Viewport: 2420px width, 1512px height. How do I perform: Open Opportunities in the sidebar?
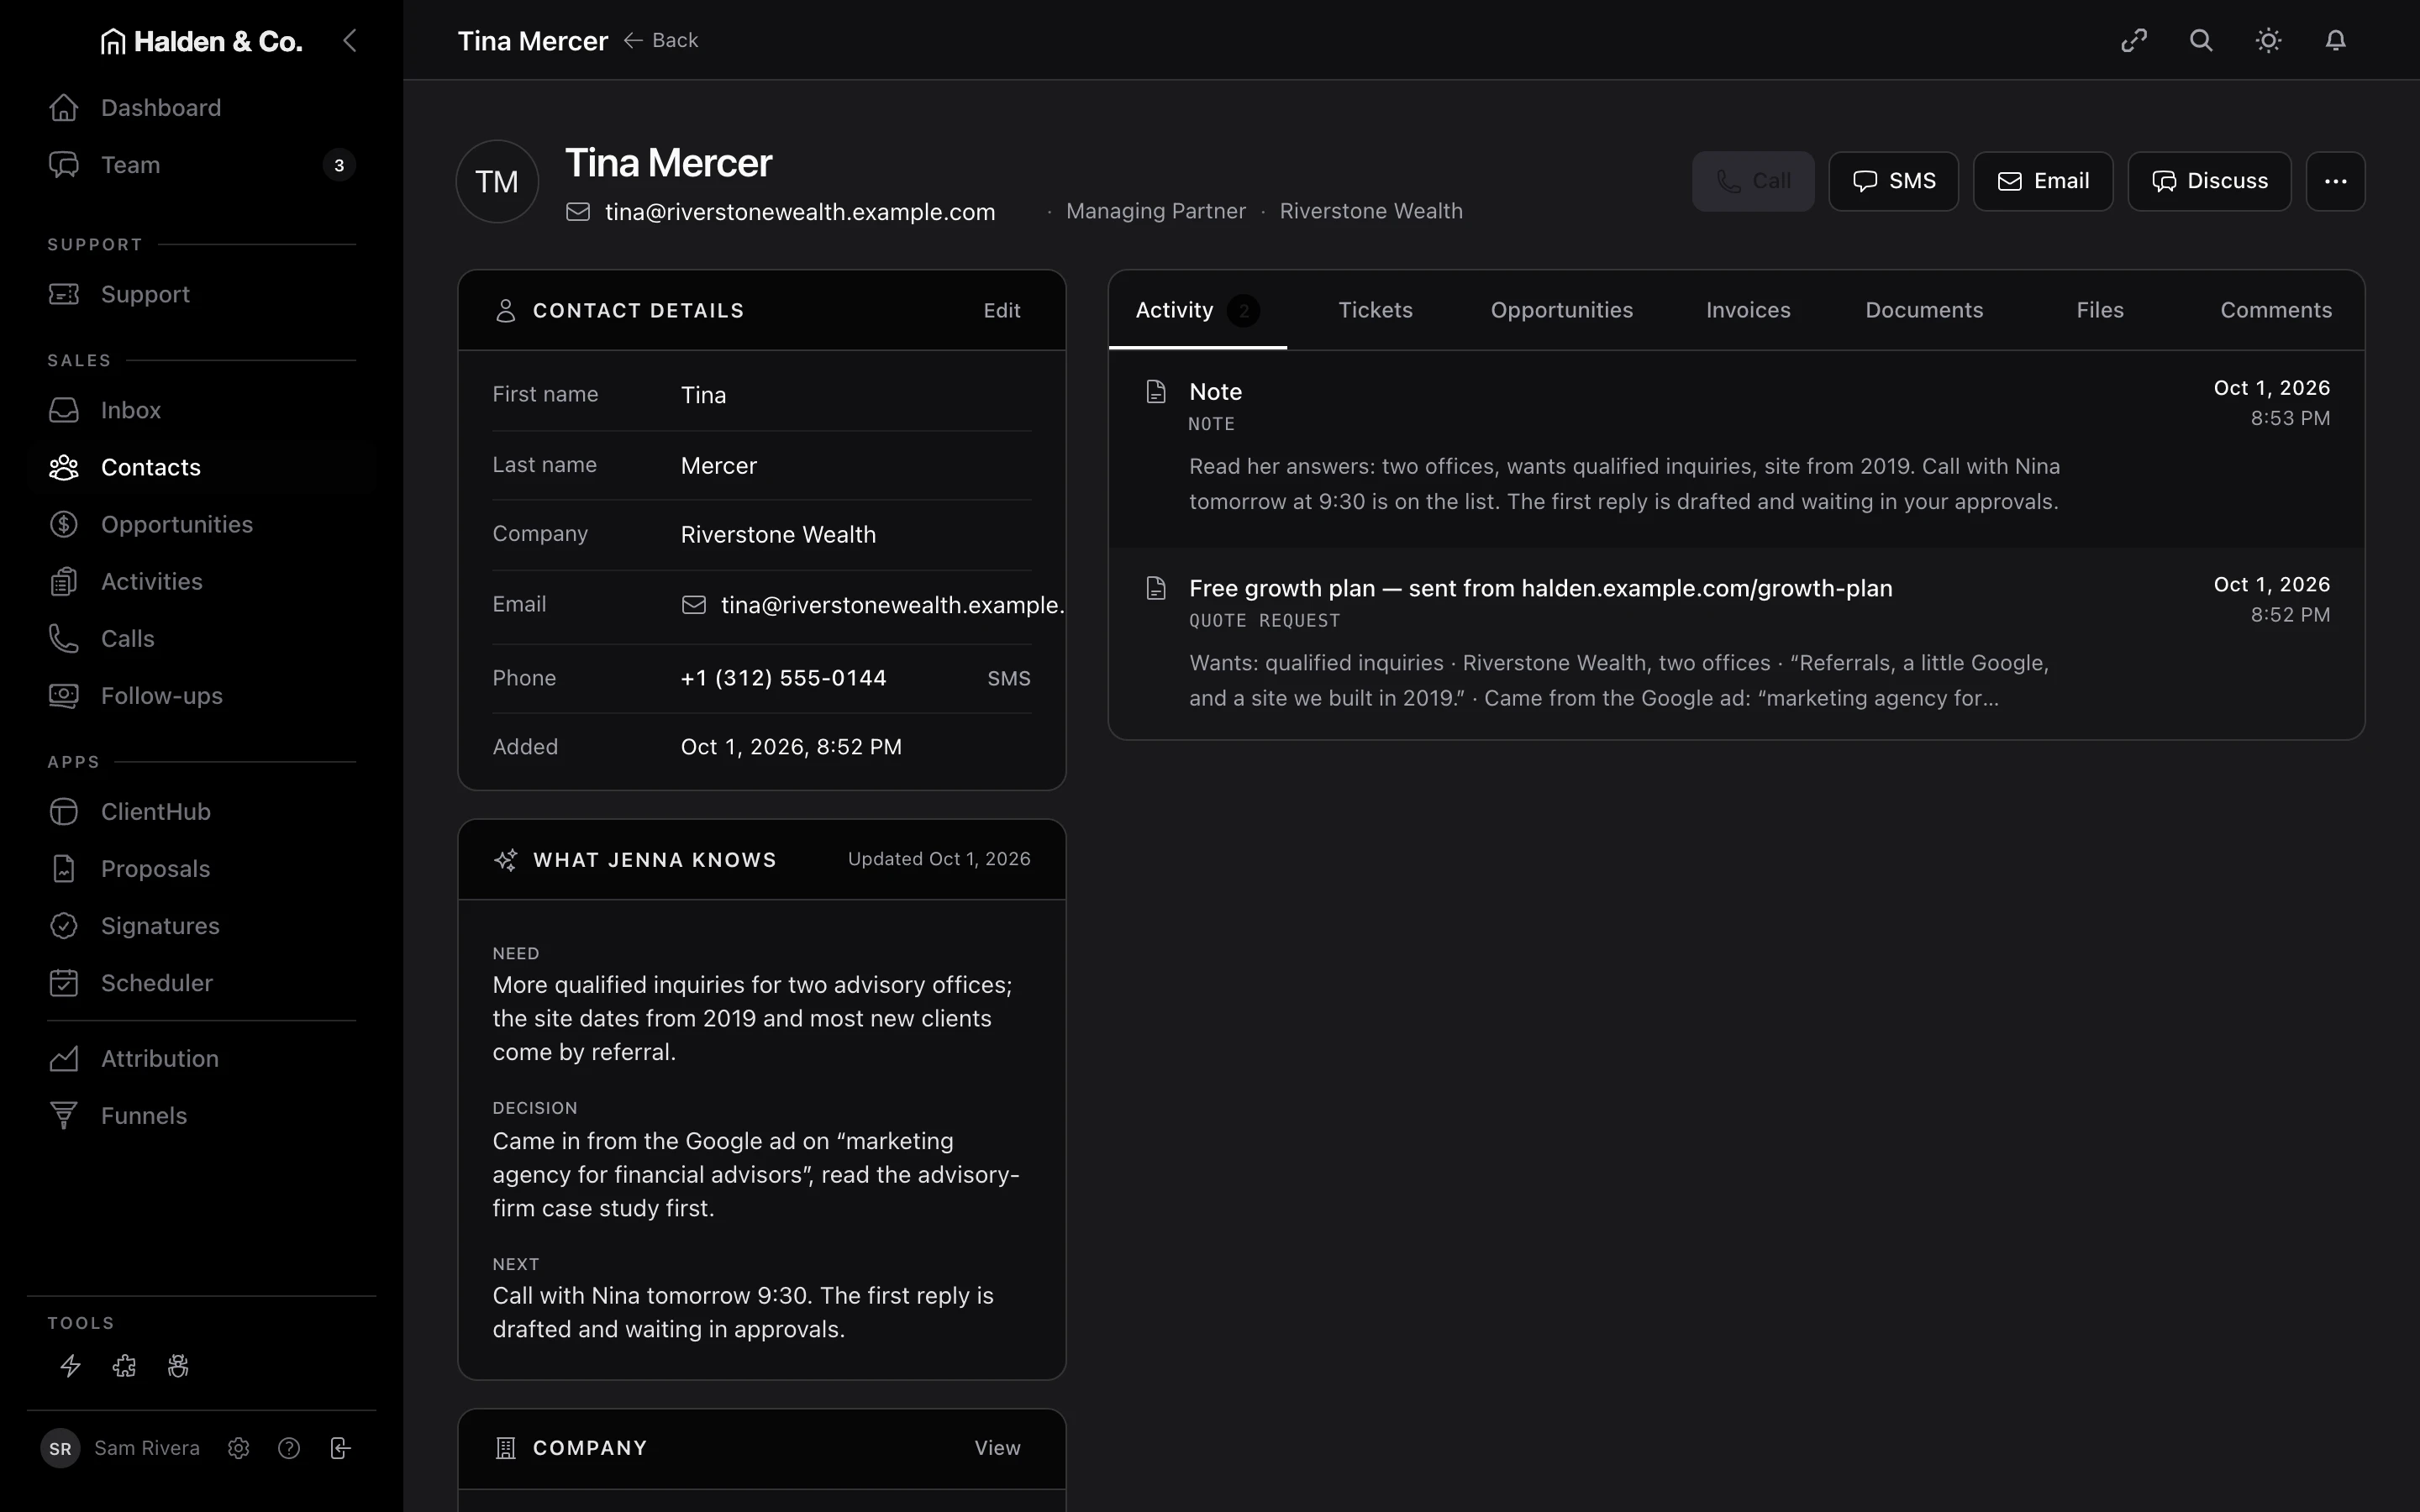tap(201, 524)
